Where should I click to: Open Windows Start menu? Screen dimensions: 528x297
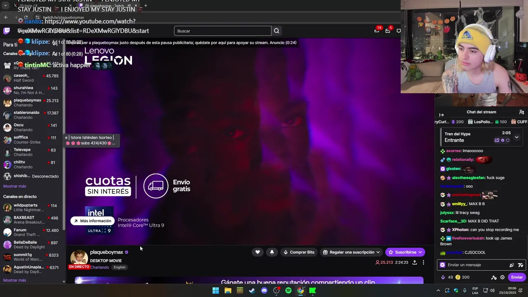tap(216, 290)
